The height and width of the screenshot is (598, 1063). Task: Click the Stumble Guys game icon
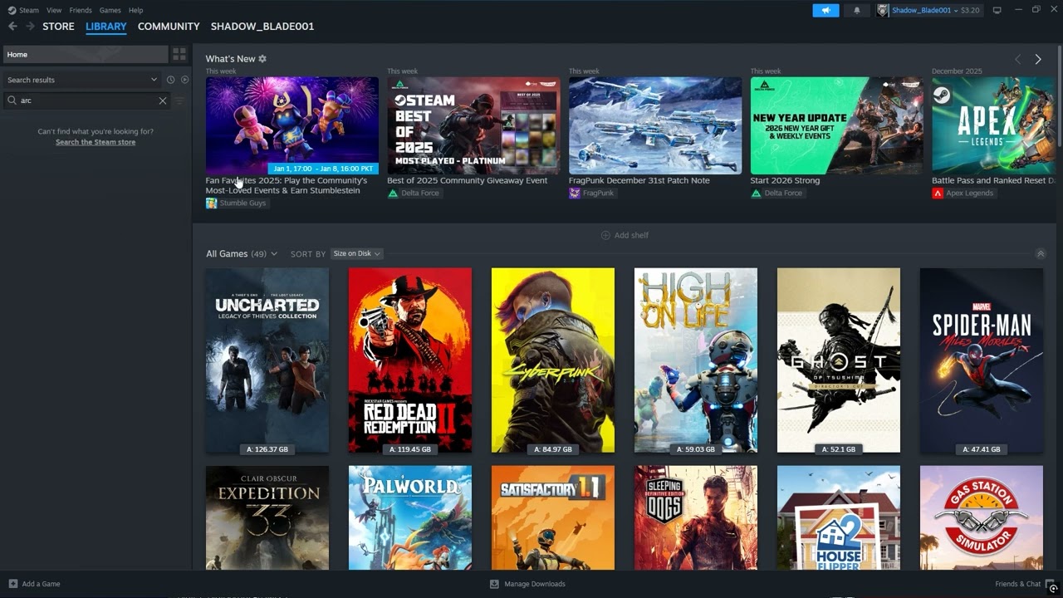pyautogui.click(x=211, y=203)
